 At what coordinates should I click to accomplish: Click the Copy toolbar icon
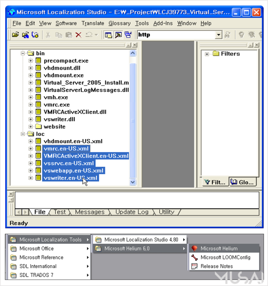click(59, 35)
